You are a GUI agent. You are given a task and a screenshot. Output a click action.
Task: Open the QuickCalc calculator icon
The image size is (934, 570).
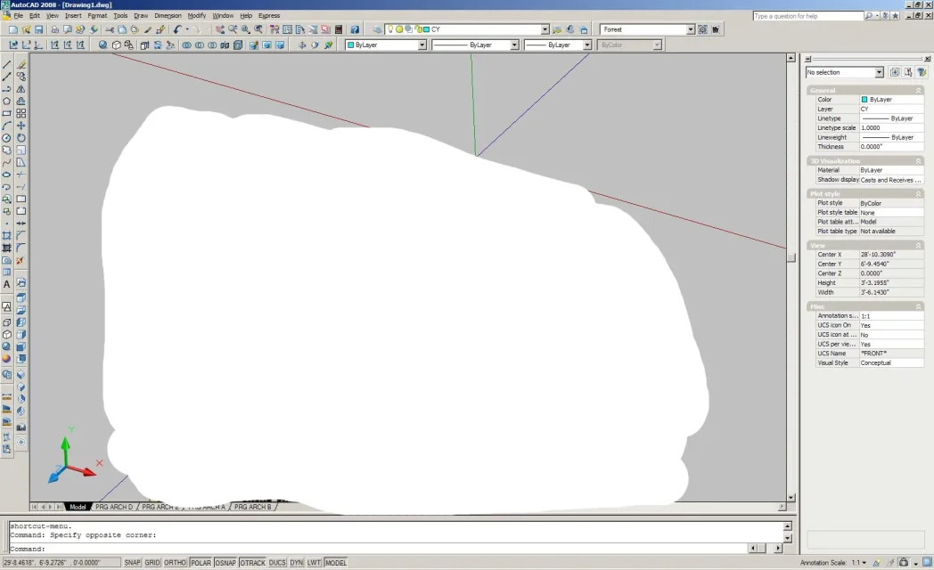[339, 29]
